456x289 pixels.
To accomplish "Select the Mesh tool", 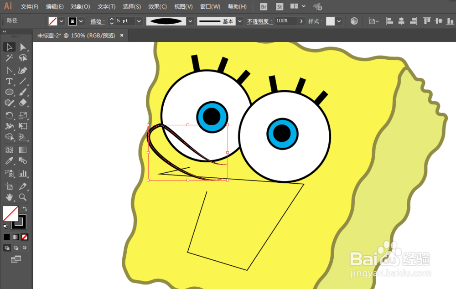I will pyautogui.click(x=9, y=150).
